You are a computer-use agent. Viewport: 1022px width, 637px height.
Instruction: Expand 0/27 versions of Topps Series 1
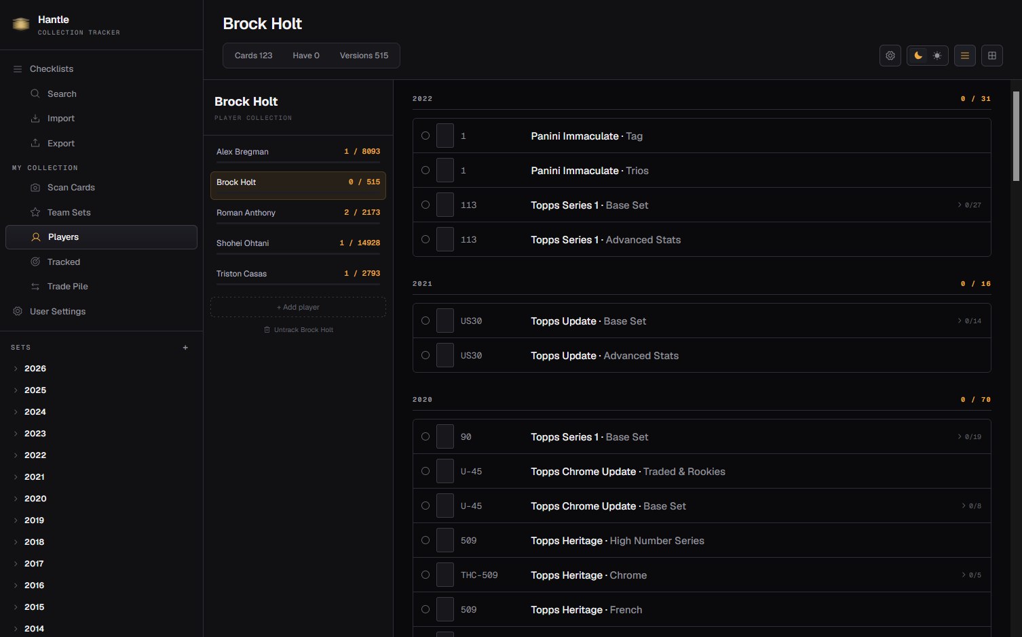[970, 205]
